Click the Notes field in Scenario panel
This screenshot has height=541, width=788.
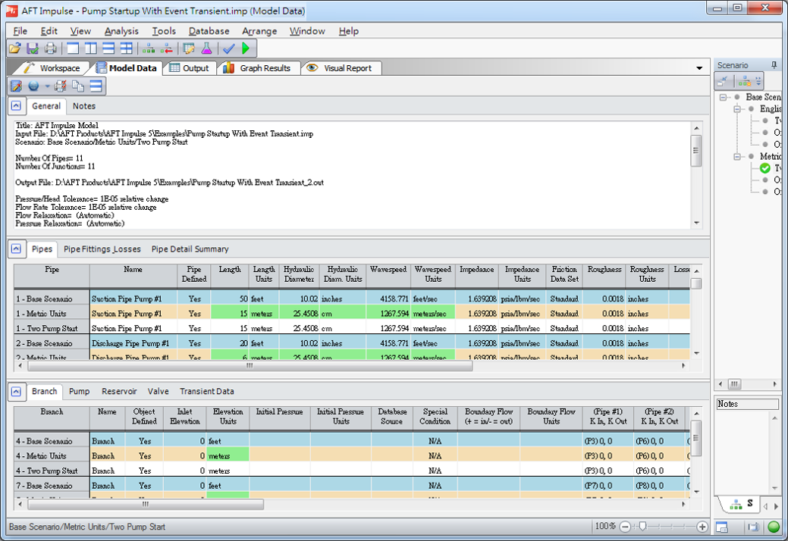[x=747, y=404]
